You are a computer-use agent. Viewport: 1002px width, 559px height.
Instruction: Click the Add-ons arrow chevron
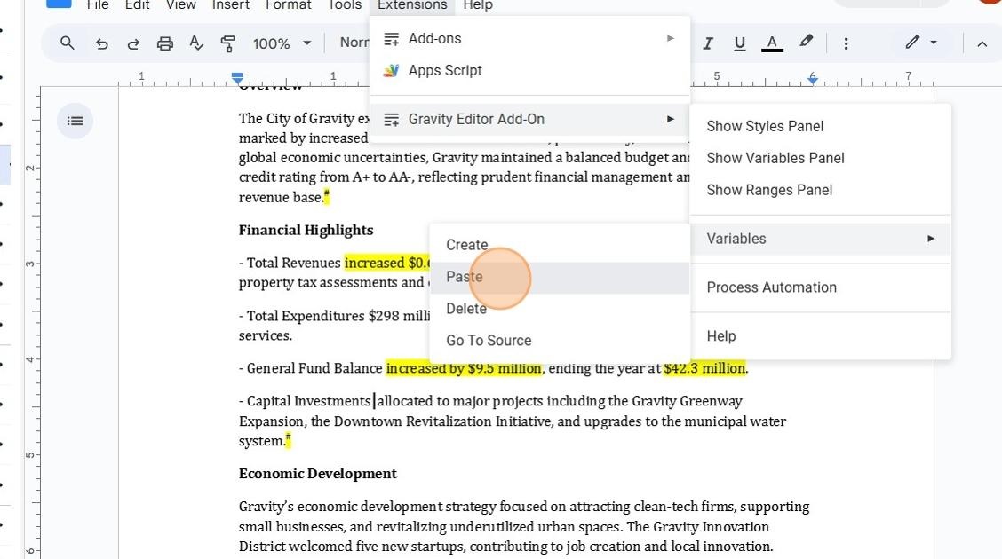tap(671, 38)
